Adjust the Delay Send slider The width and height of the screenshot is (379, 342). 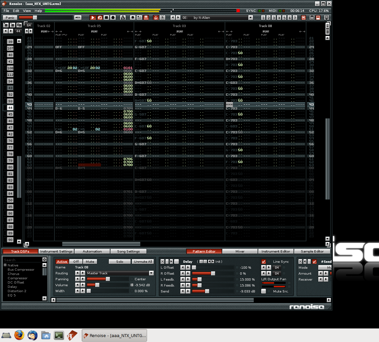click(x=213, y=291)
